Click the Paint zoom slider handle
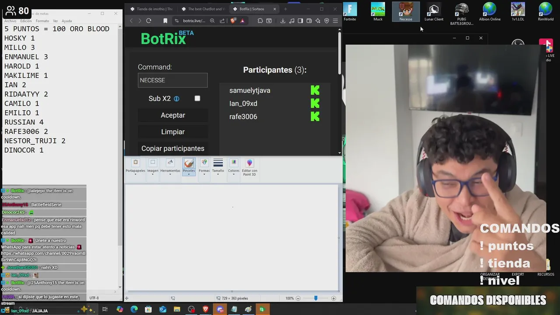Image resolution: width=560 pixels, height=315 pixels. (315, 298)
